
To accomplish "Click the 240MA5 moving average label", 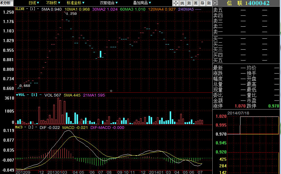I will [x=185, y=9].
